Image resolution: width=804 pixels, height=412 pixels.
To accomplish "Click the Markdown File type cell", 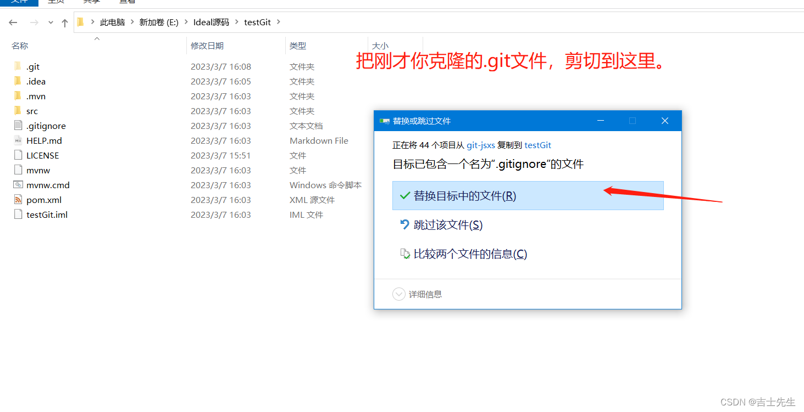I will click(319, 140).
